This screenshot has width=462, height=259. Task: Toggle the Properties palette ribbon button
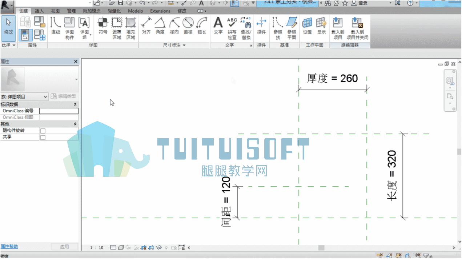(25, 35)
